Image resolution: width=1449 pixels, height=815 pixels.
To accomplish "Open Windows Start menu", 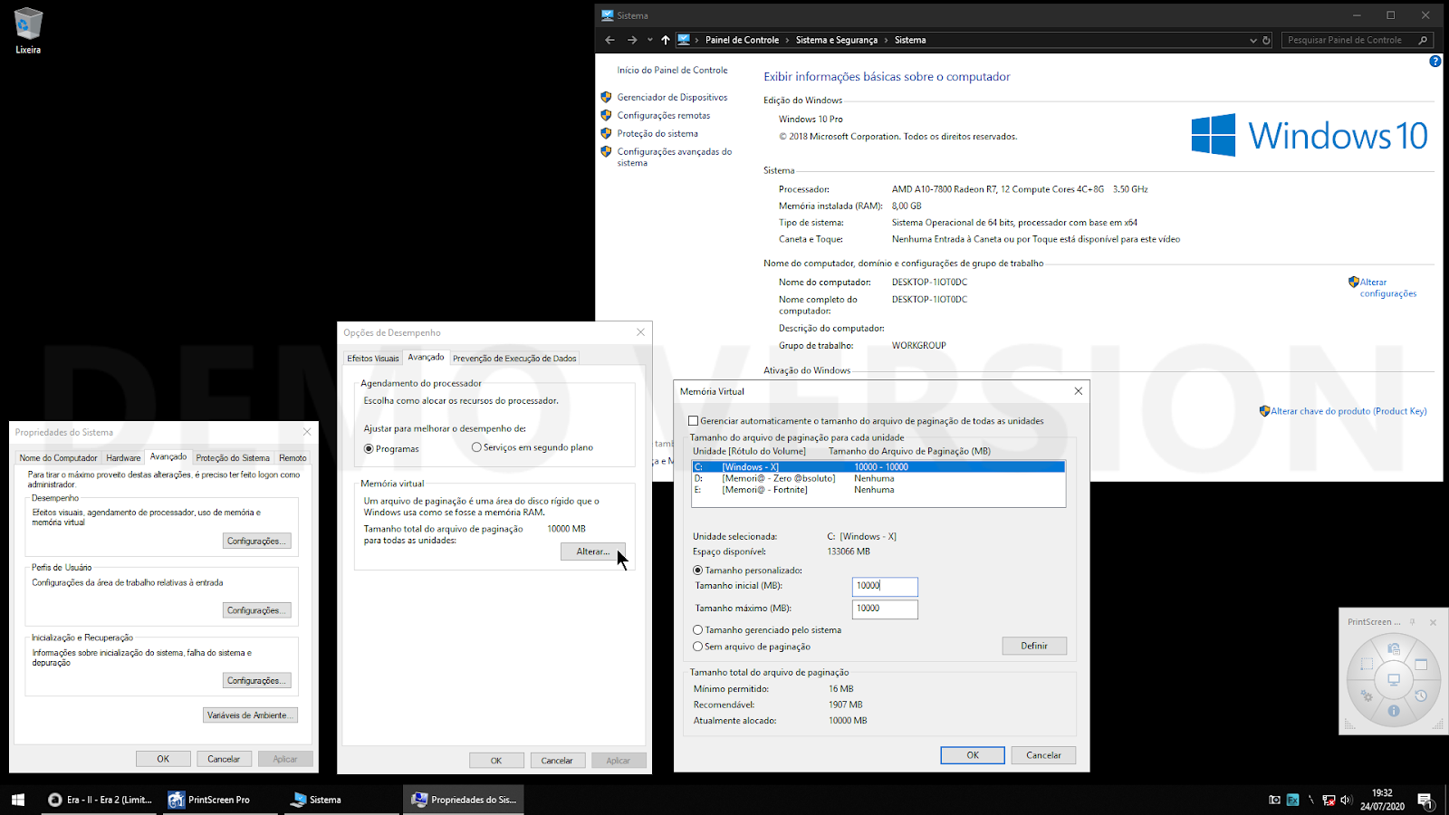I will pos(17,800).
